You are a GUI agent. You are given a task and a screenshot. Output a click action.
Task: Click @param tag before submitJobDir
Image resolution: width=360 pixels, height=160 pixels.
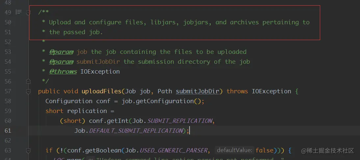point(61,62)
